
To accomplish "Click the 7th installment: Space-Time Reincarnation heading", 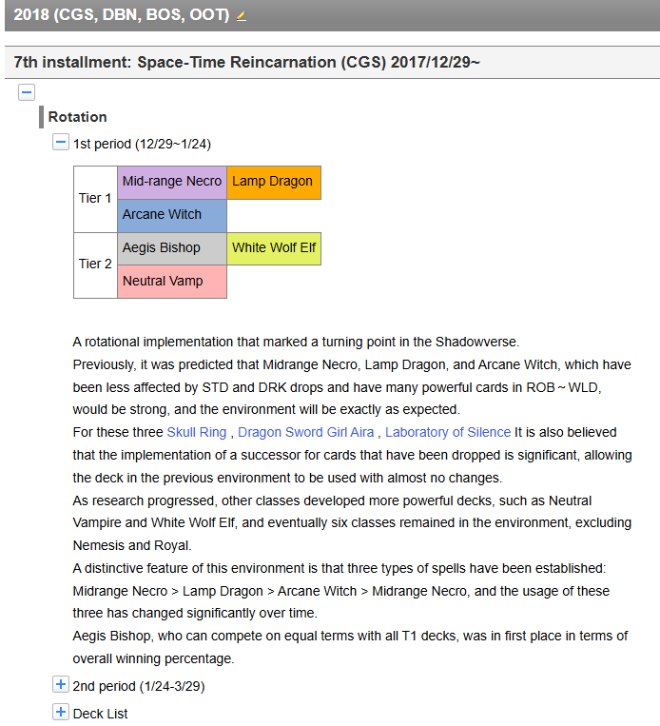I will pos(246,62).
